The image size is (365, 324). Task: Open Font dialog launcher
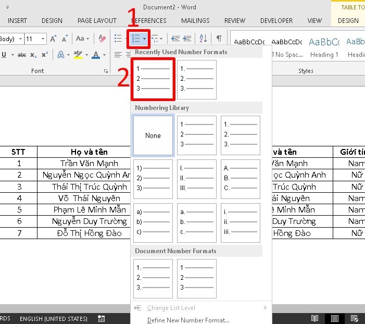point(106,71)
